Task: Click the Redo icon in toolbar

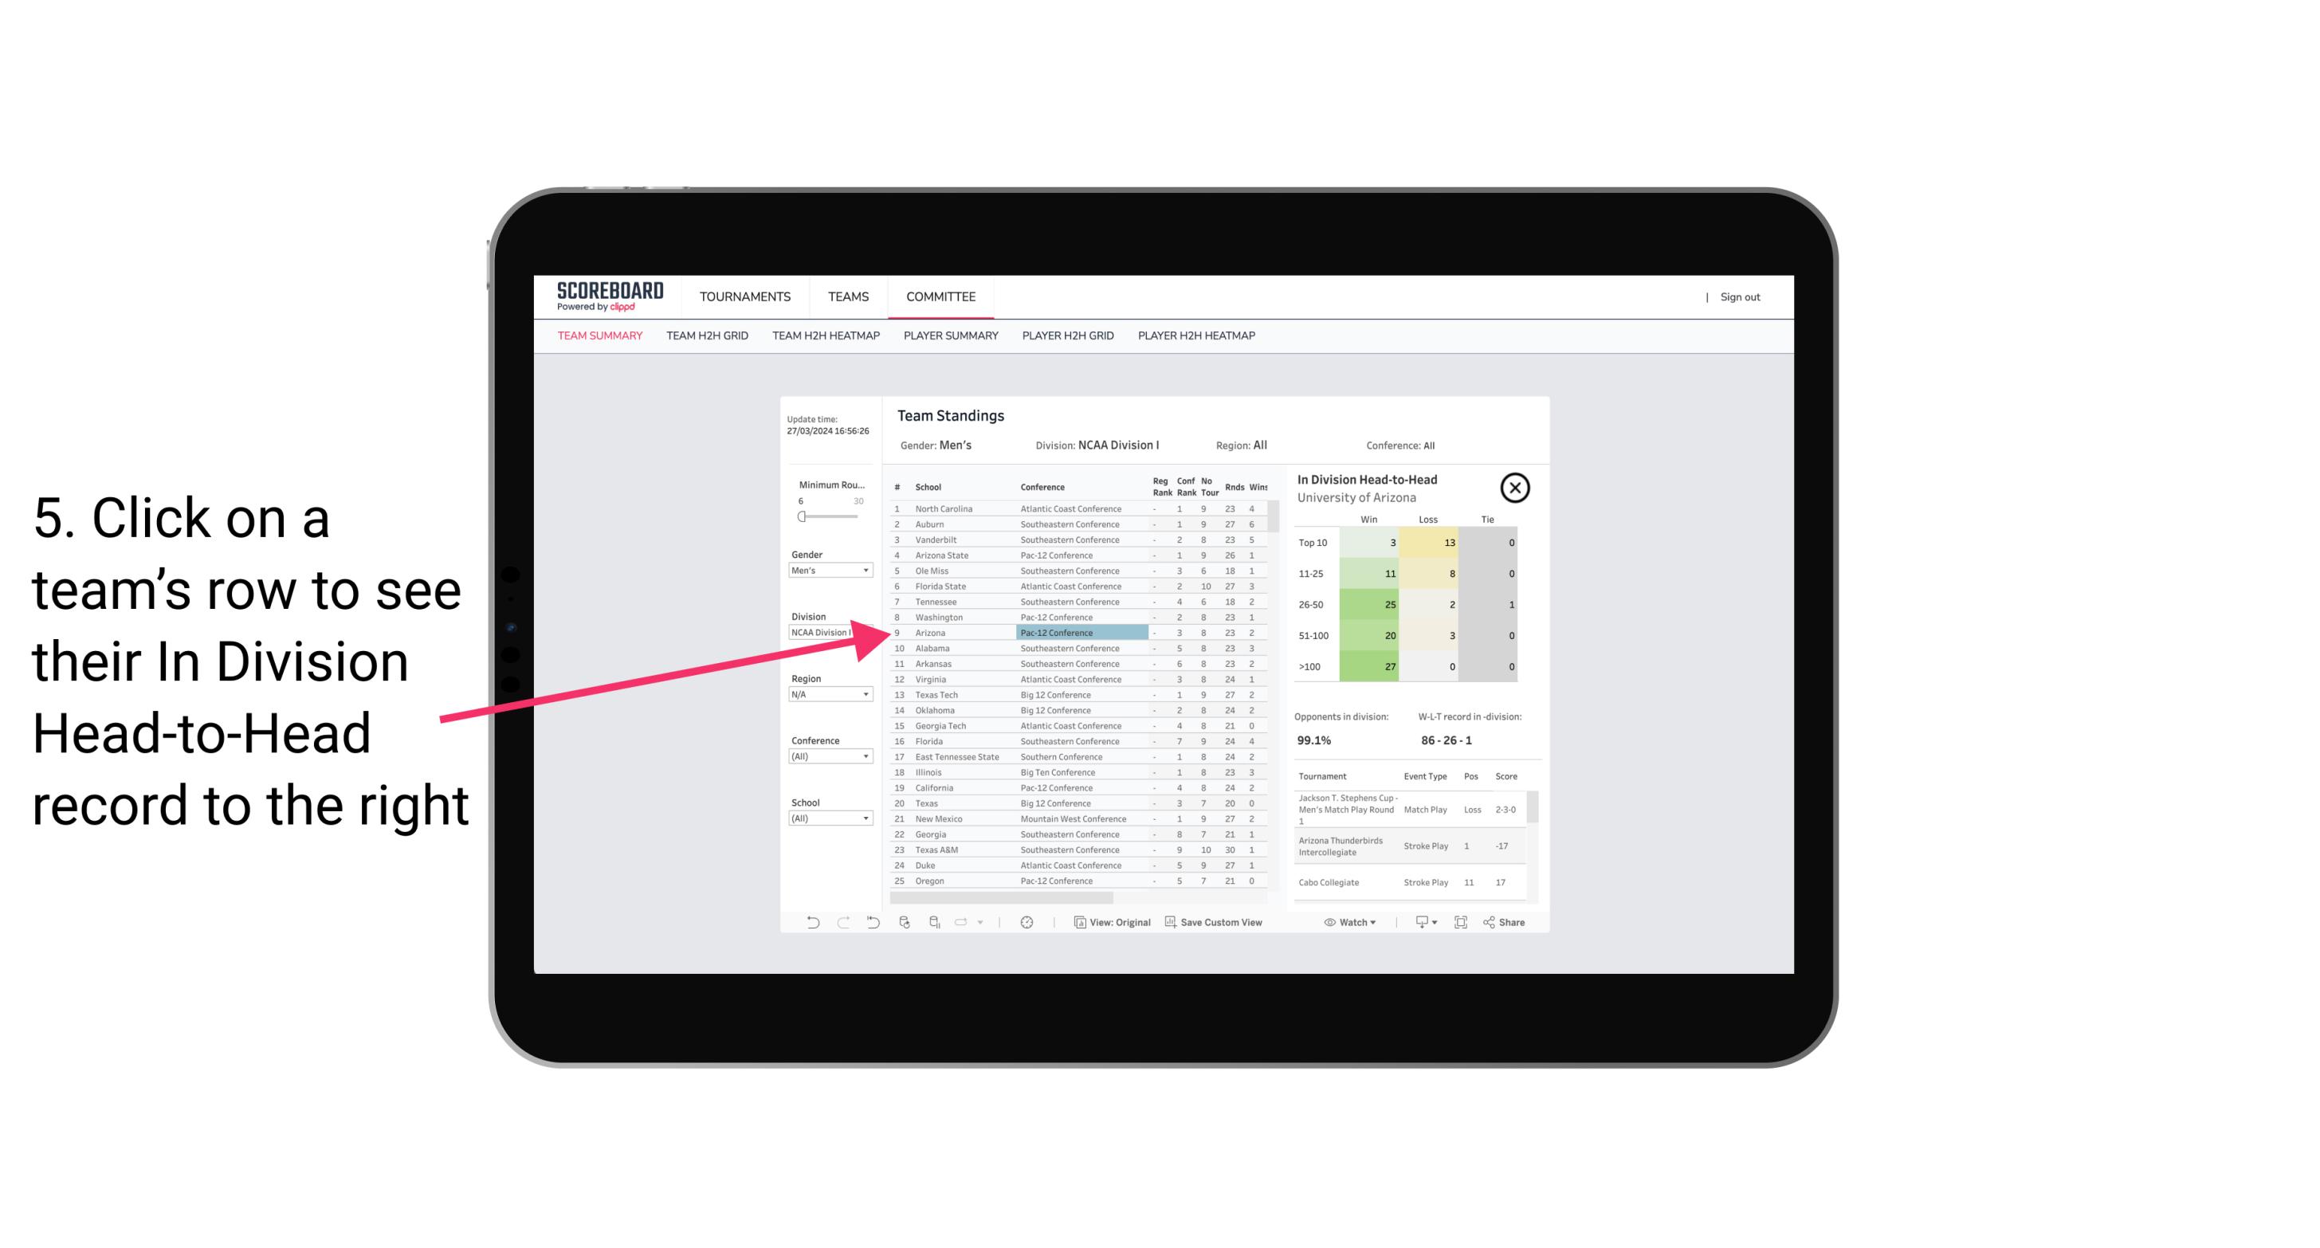Action: point(843,922)
